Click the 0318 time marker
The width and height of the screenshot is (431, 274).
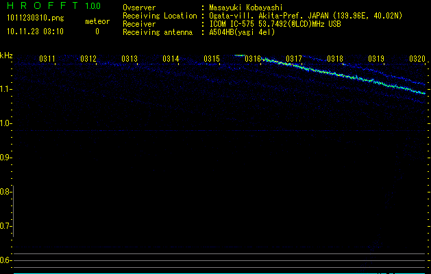pos(335,59)
